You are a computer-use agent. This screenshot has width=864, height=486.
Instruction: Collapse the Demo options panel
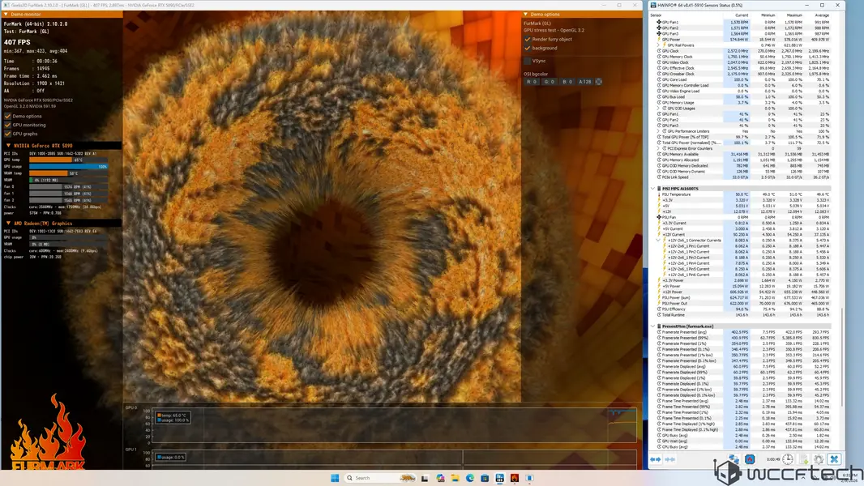[x=525, y=15]
